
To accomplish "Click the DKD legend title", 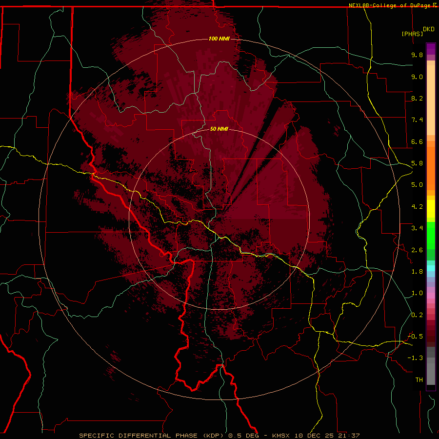I will point(429,29).
